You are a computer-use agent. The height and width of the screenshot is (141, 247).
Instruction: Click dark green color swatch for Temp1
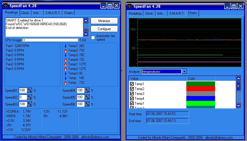[x=200, y=84]
